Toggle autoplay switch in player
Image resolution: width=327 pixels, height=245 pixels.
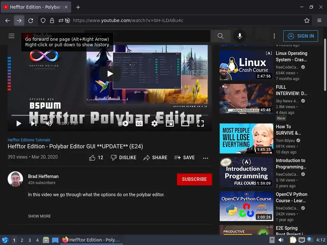tap(124, 123)
